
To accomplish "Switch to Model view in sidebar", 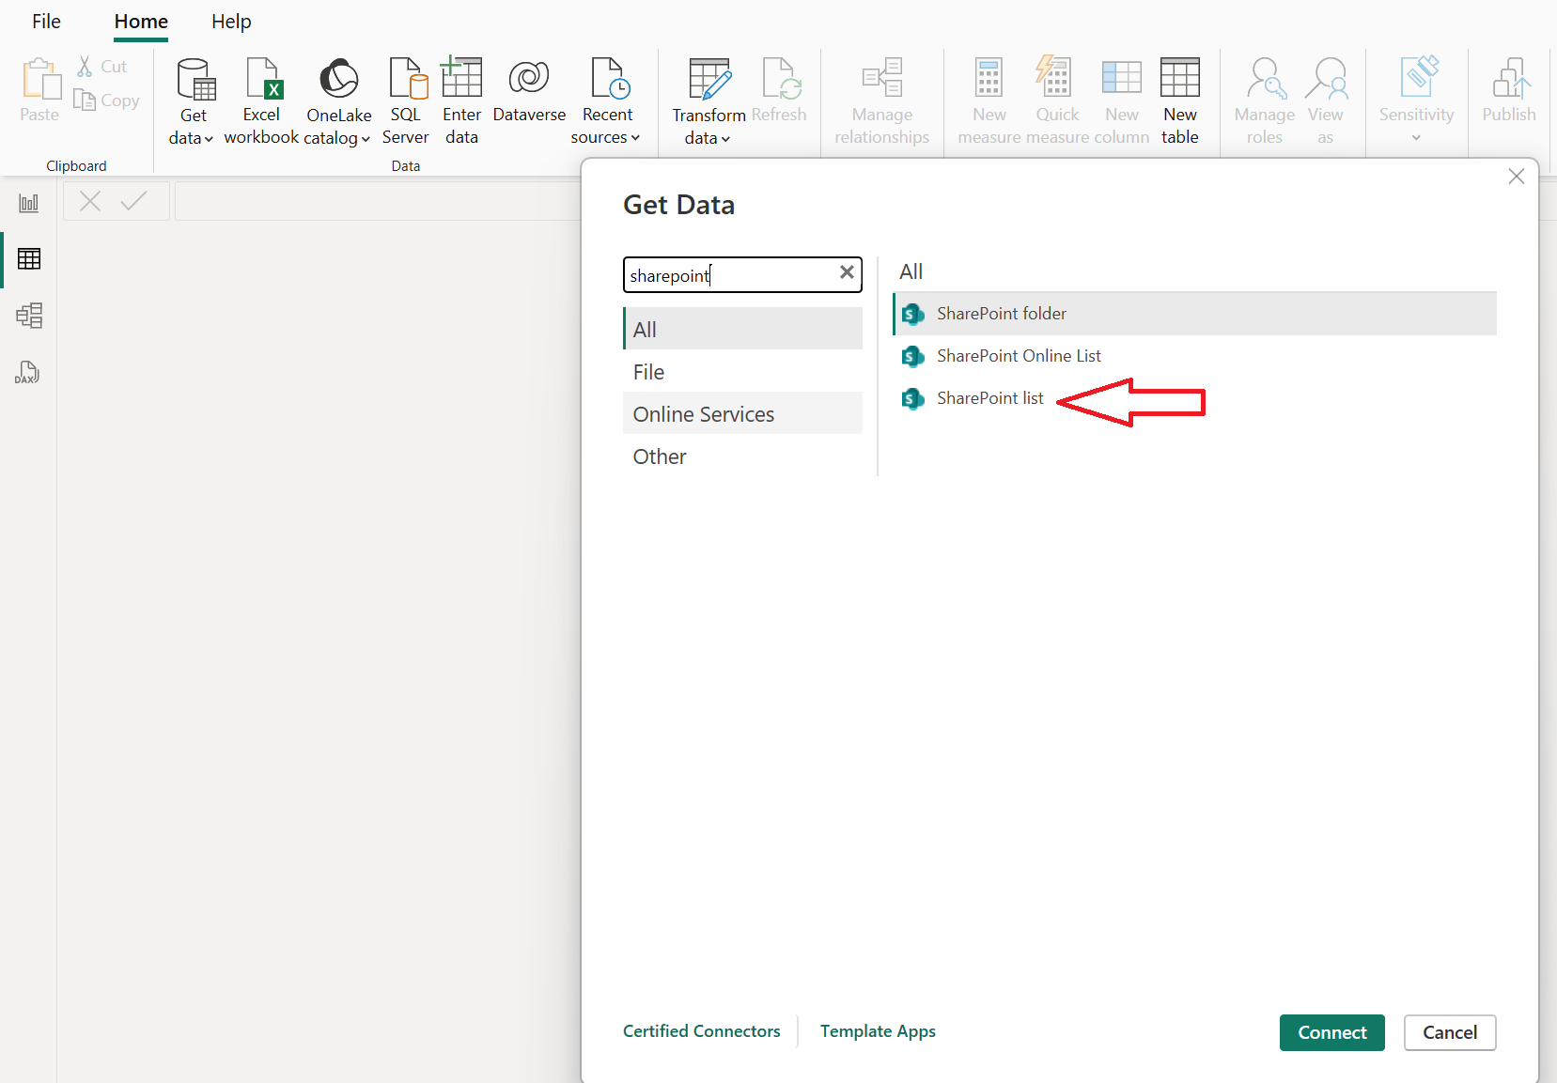I will pos(29,316).
